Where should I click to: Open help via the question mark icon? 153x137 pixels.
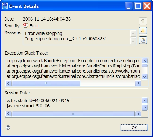click(x=8, y=127)
